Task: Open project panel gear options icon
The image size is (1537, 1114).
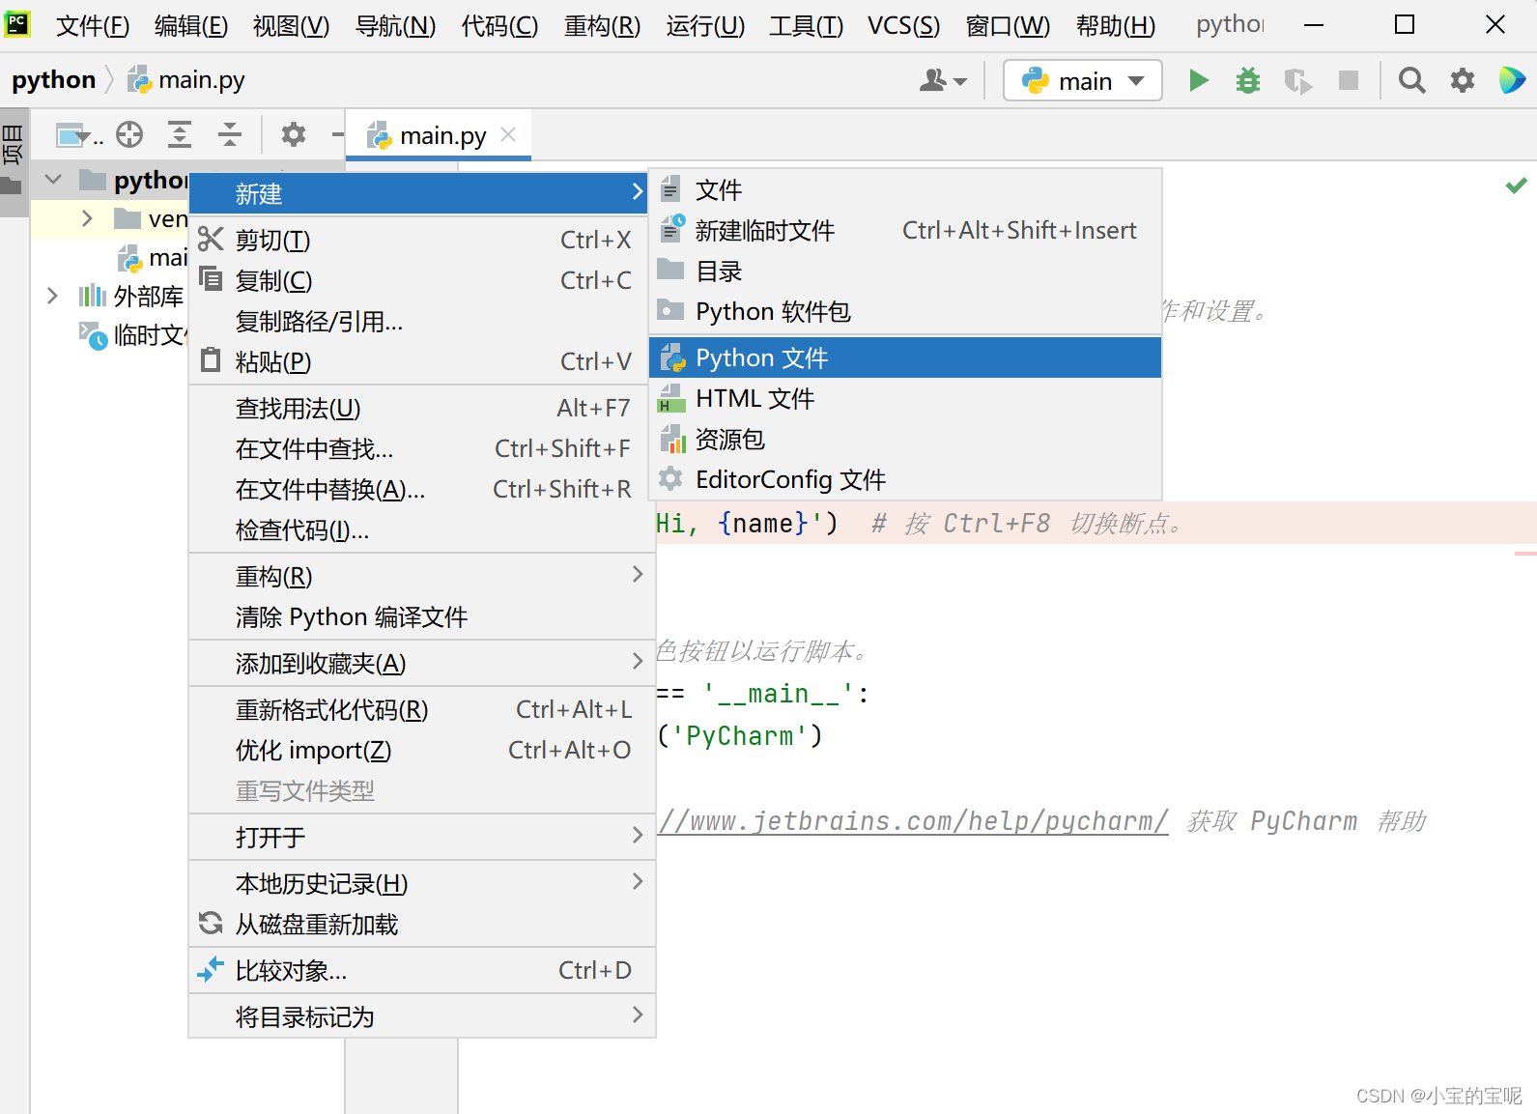Action: [294, 134]
